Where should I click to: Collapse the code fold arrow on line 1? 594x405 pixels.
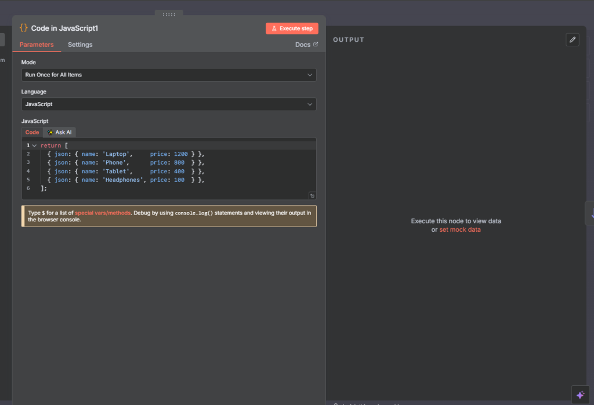34,145
